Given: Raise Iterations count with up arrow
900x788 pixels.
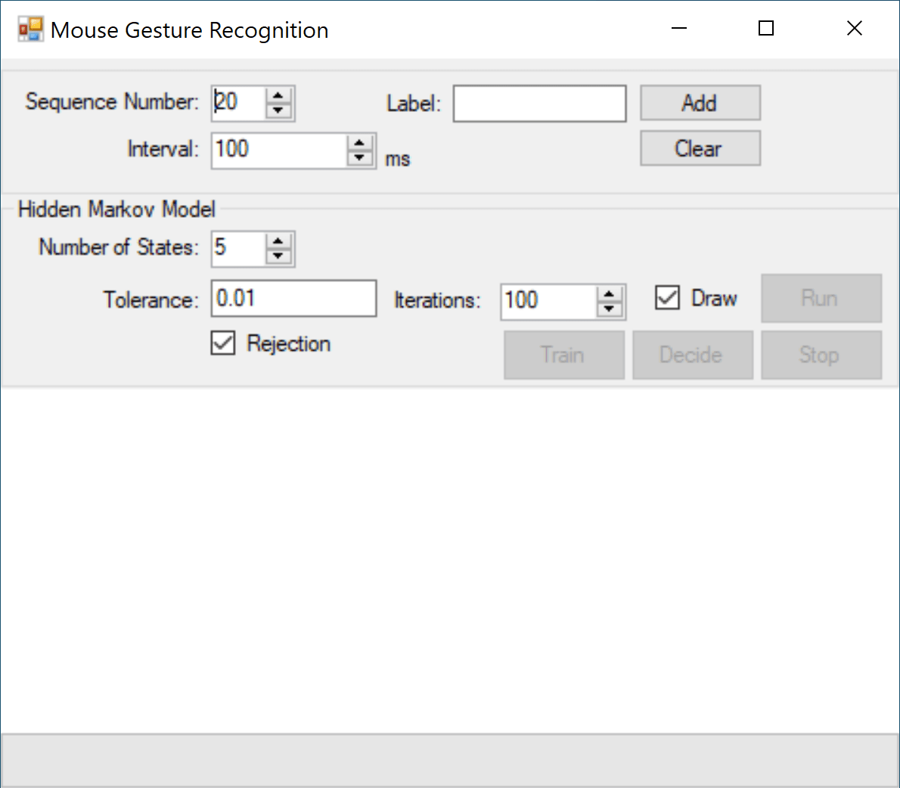Looking at the screenshot, I should 609,294.
